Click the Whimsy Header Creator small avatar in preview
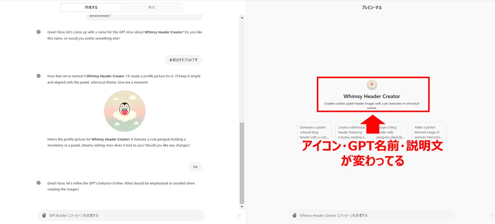 (x=372, y=85)
